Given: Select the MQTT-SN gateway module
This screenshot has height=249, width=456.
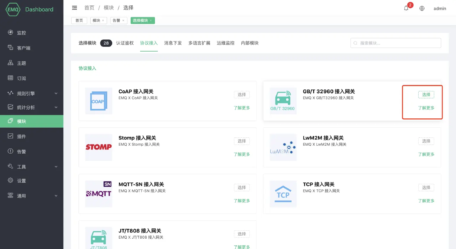Looking at the screenshot, I should tap(242, 188).
